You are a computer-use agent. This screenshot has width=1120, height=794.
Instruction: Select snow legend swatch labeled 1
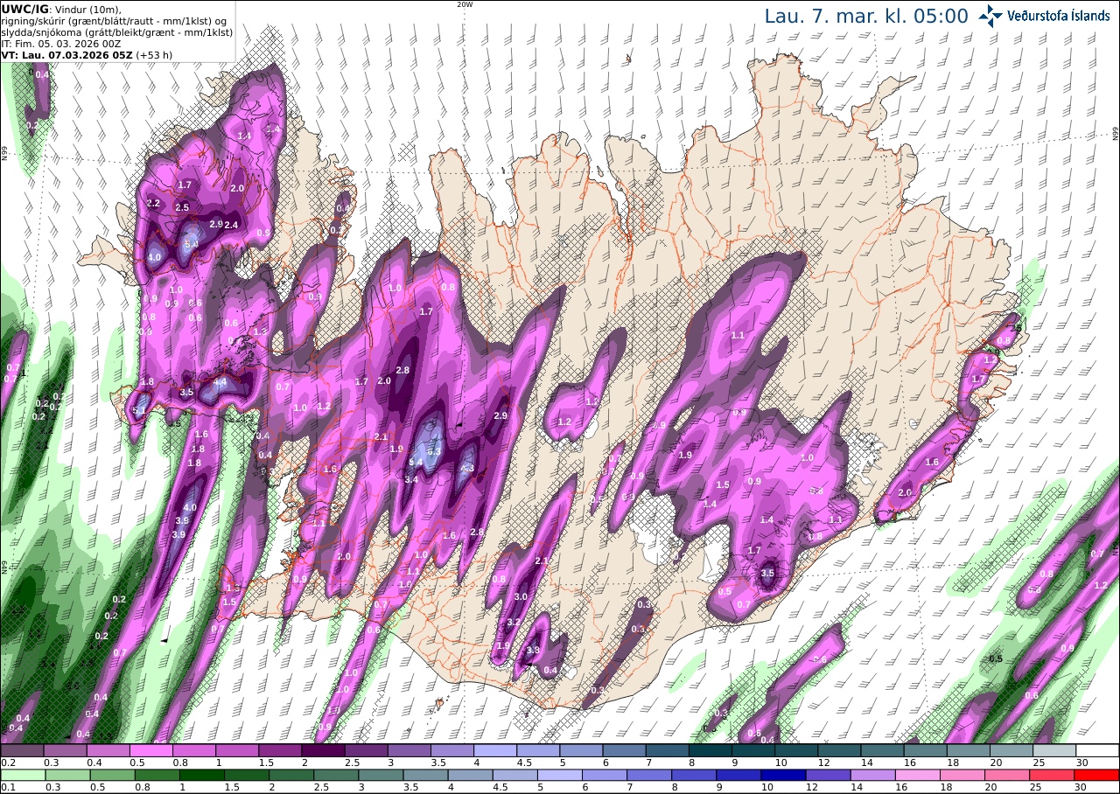[x=237, y=750]
